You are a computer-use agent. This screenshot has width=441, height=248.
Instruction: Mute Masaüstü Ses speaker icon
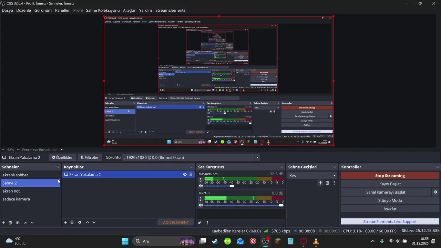click(x=201, y=186)
